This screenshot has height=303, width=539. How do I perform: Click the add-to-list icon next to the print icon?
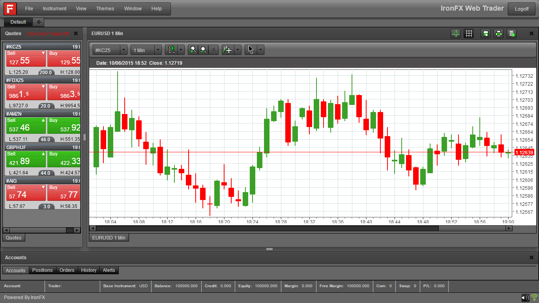click(512, 34)
